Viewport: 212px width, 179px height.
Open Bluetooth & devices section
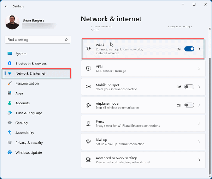pos(37,63)
